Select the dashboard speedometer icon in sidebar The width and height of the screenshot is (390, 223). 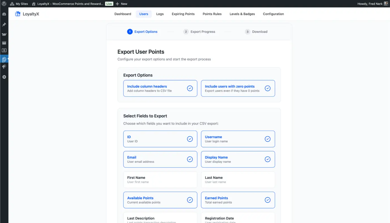click(x=4, y=13)
